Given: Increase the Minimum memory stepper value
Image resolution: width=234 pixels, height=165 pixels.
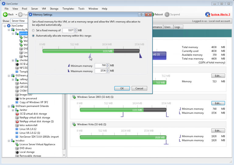Looking at the screenshot, I should tap(108, 64).
